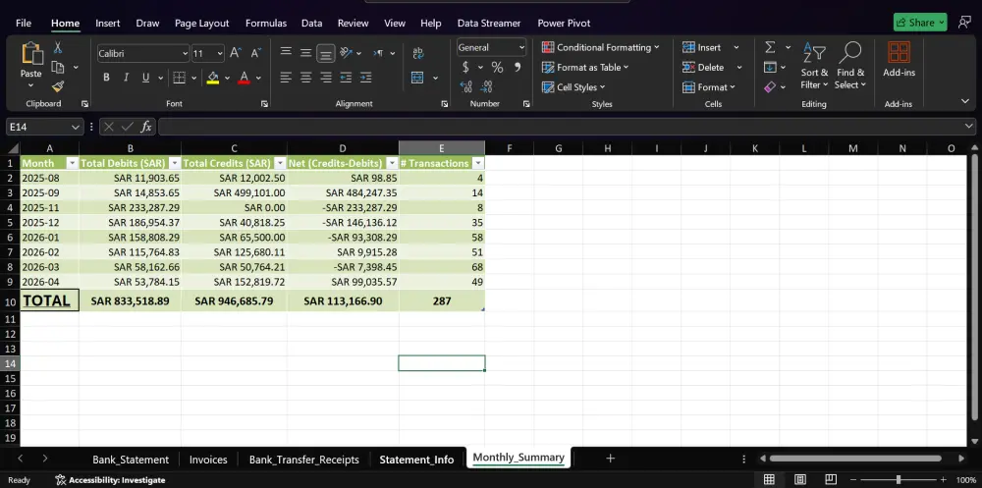Click Accessibility: Investigate in status bar
This screenshot has height=488, width=982.
(x=110, y=480)
